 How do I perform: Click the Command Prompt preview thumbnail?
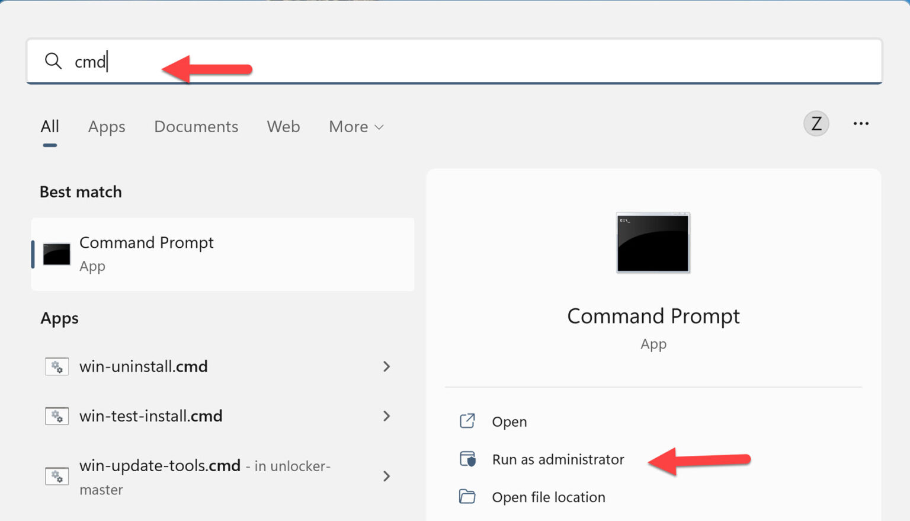point(653,242)
